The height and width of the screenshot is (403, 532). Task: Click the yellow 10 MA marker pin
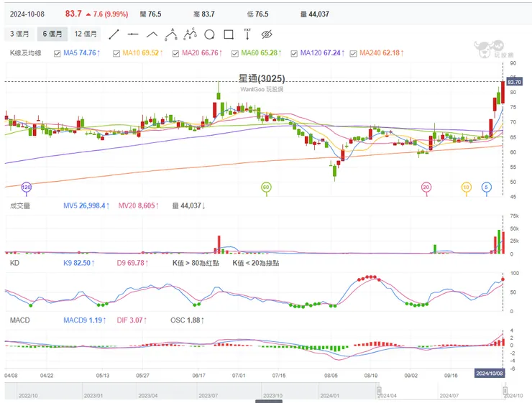(x=466, y=187)
